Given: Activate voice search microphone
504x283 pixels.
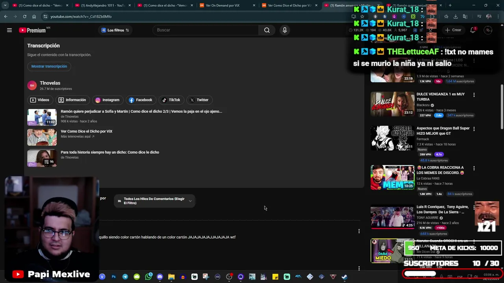Looking at the screenshot, I should [x=285, y=30].
